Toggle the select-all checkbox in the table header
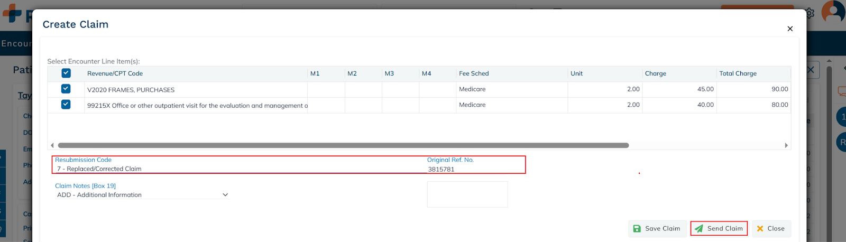This screenshot has width=846, height=242. [x=66, y=73]
